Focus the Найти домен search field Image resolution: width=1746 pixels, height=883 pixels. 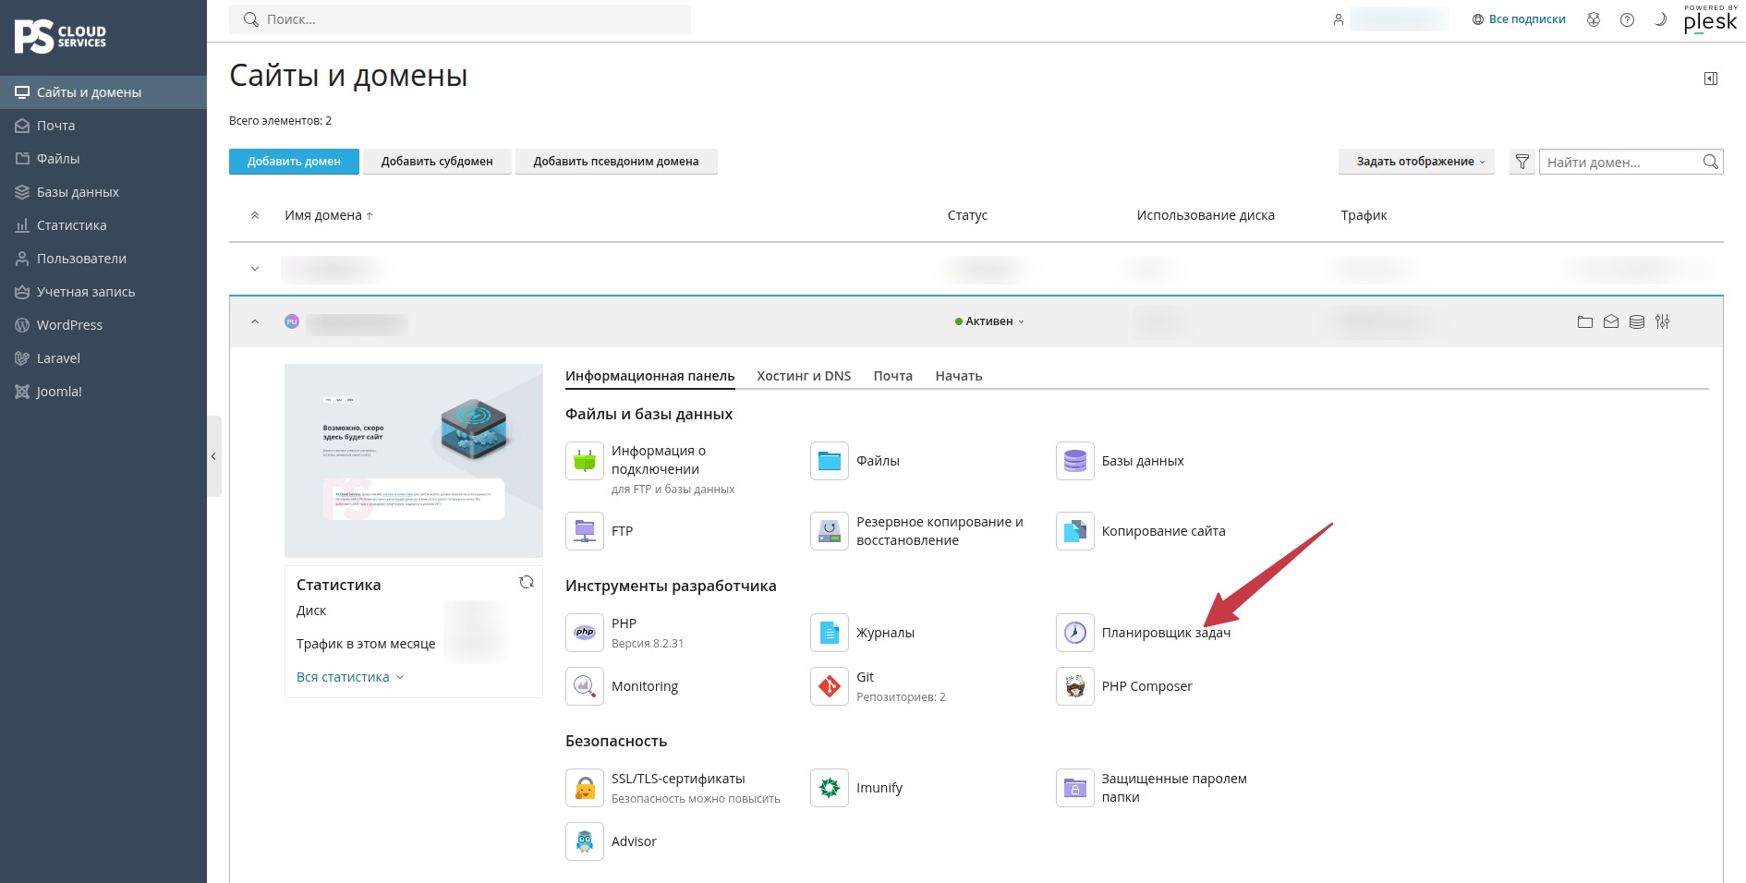pos(1622,163)
